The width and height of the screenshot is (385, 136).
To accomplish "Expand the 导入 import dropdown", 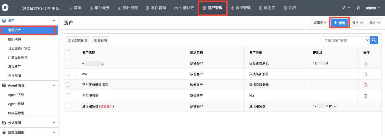I will coord(375,23).
